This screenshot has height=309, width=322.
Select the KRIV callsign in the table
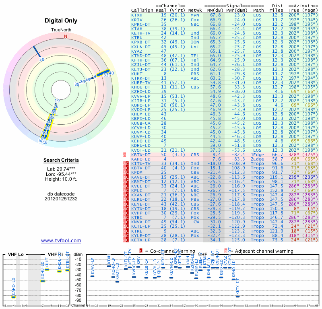(x=137, y=19)
